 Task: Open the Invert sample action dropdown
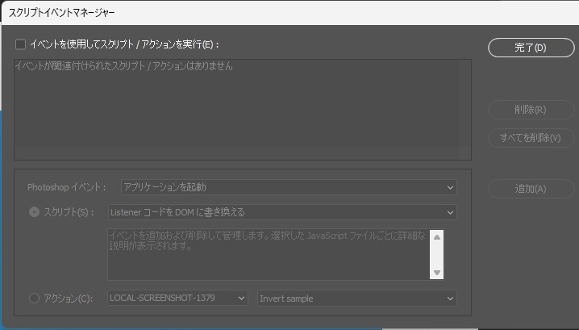(x=357, y=299)
